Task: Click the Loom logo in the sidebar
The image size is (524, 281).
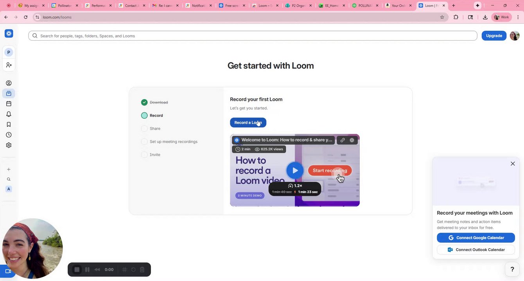Action: 9,34
